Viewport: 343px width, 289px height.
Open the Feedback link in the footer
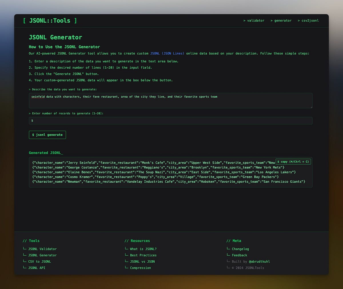click(x=240, y=255)
